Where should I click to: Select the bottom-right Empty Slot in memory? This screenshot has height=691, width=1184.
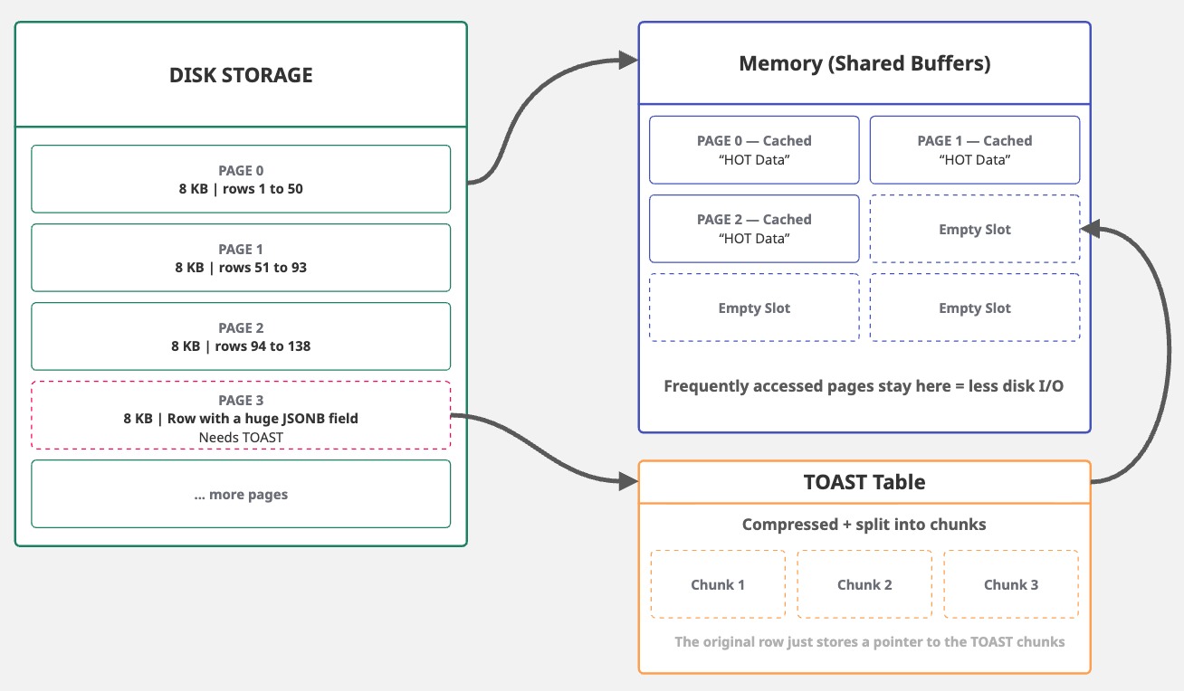(975, 308)
